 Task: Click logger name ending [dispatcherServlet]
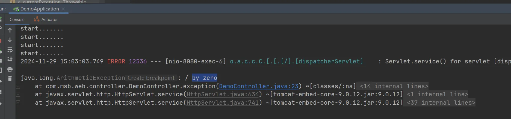click(x=297, y=62)
